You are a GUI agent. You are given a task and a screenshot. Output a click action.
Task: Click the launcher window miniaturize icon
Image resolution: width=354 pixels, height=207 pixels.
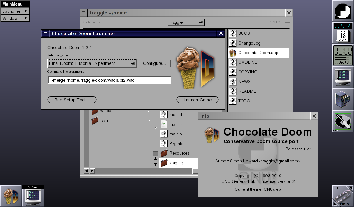pyautogui.click(x=45, y=33)
